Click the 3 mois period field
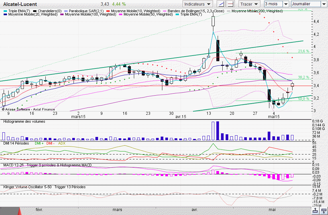The image size is (328, 215). (274, 4)
